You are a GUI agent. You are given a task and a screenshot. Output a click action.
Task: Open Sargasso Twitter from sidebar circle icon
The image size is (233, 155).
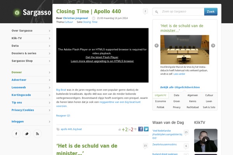coord(27,134)
